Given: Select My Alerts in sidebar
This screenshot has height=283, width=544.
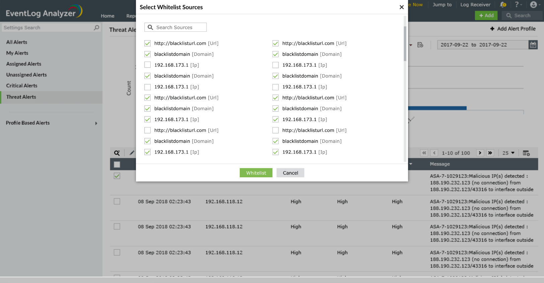Looking at the screenshot, I should 17,53.
